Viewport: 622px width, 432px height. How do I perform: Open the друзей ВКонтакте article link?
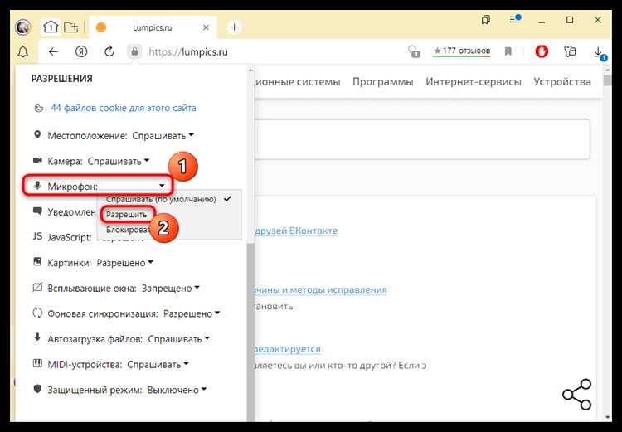(296, 231)
